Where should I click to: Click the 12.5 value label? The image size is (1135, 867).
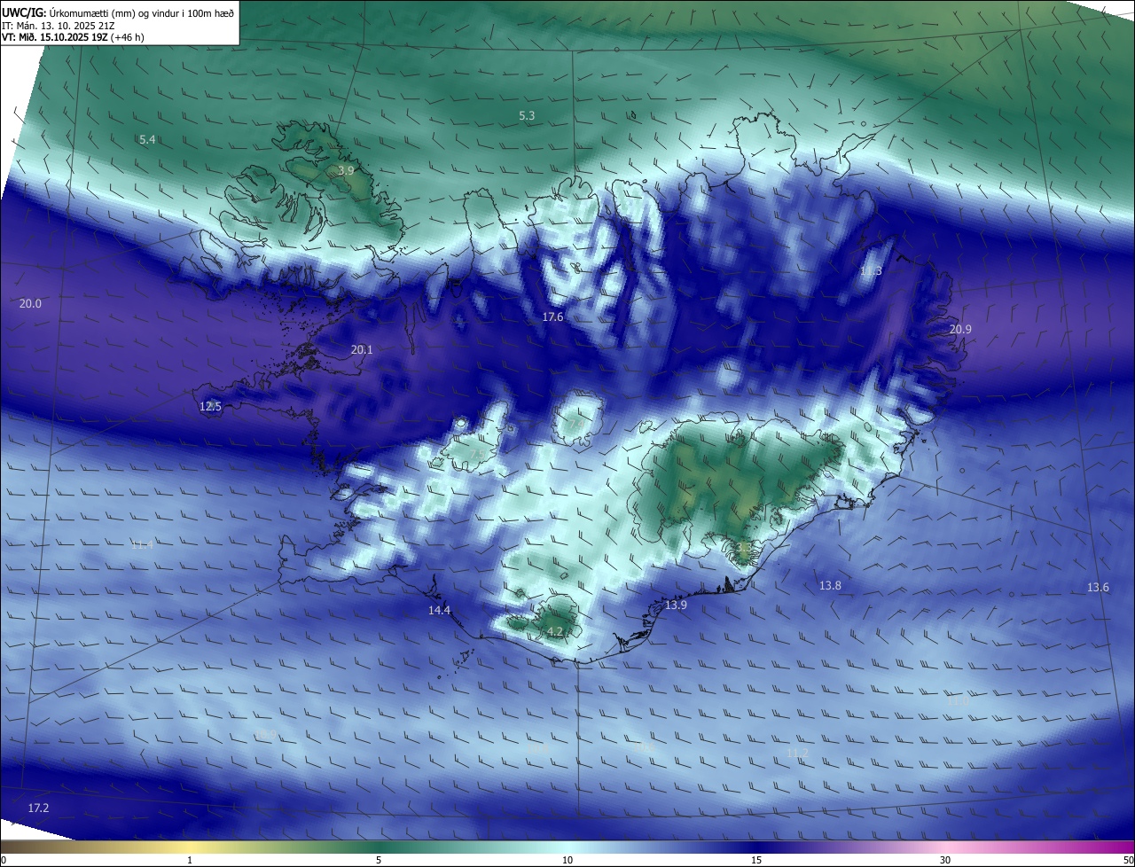pos(210,407)
